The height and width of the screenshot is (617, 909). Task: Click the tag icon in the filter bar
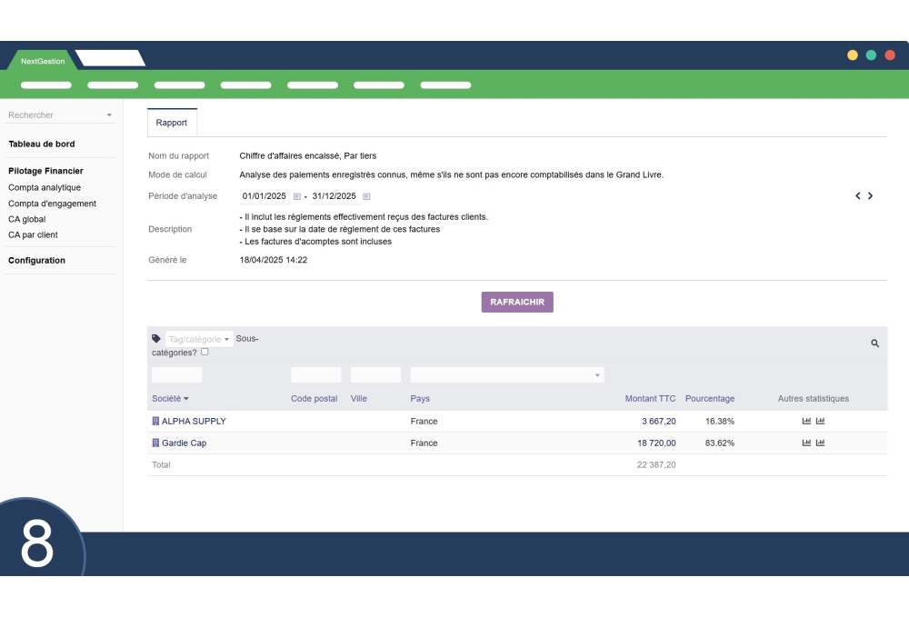[x=156, y=339]
